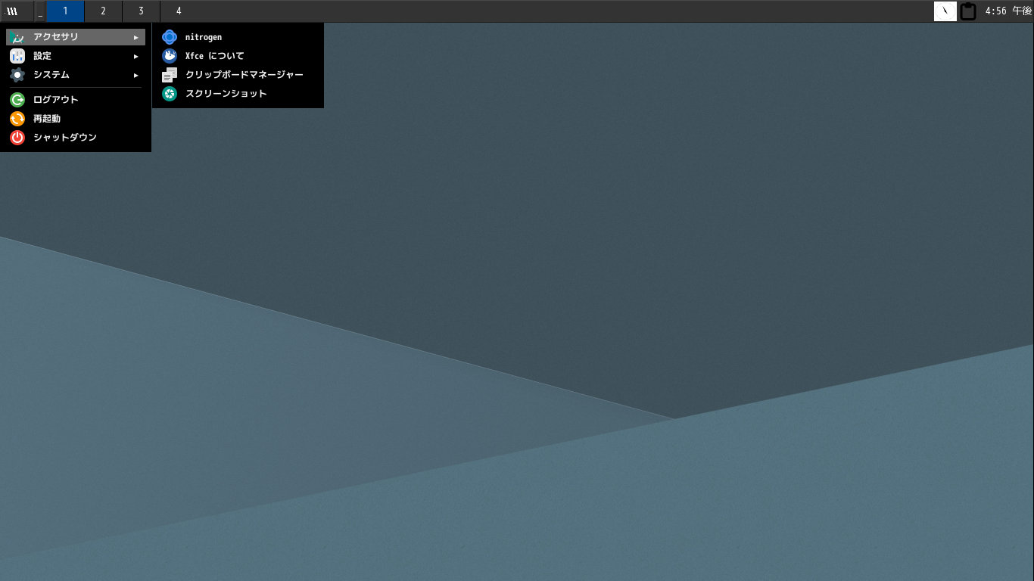The height and width of the screenshot is (581, 1034).
Task: Choose the ログアウト entry
Action: tap(76, 100)
